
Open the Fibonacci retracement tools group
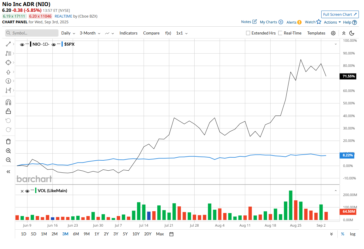(8, 54)
